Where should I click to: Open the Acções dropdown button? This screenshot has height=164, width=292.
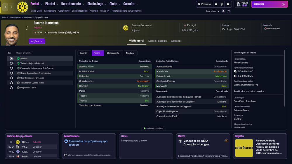coord(37,41)
